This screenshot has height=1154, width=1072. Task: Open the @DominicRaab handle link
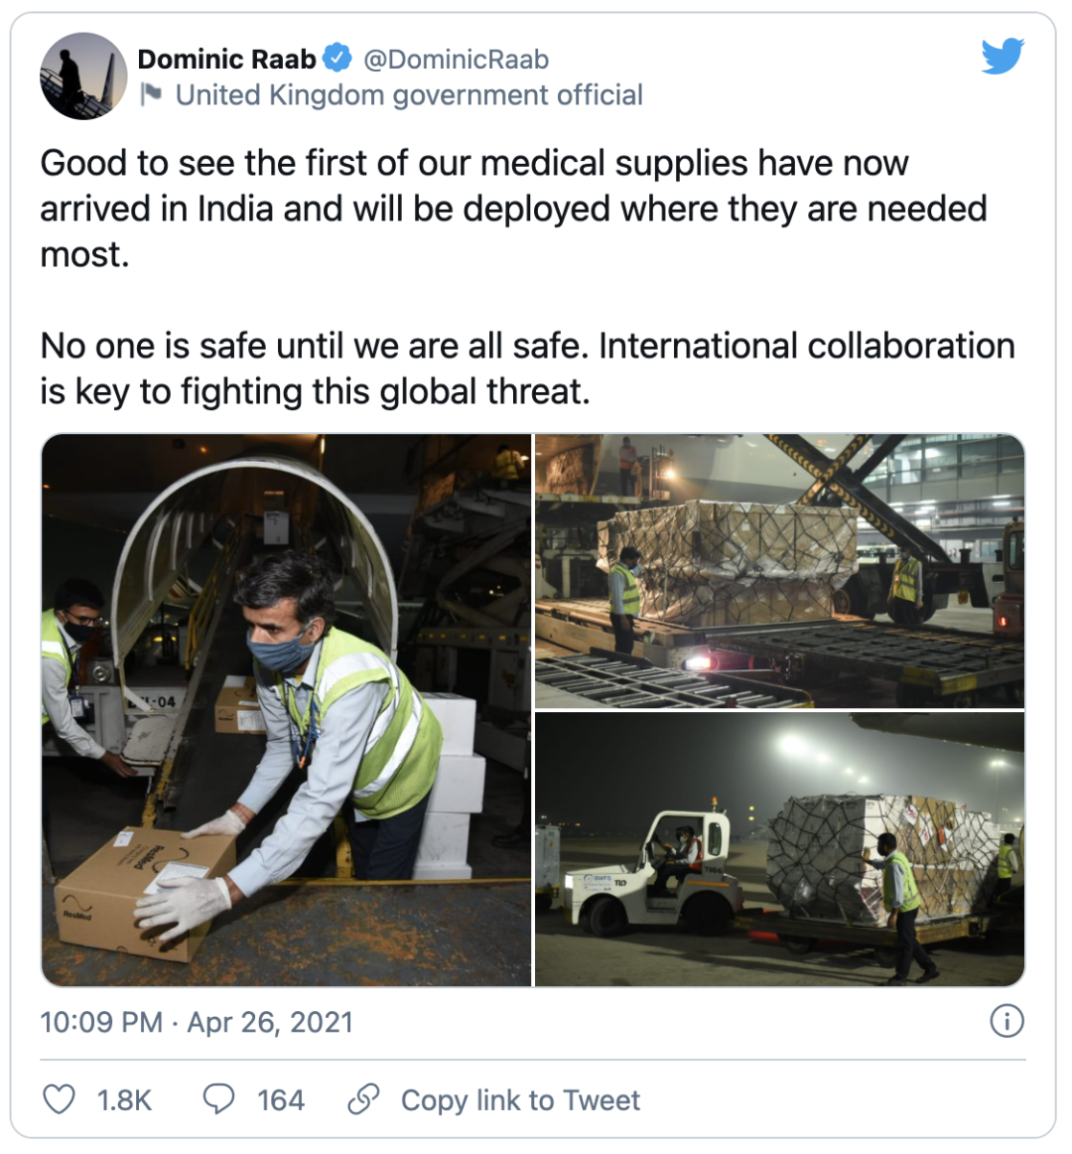[457, 59]
